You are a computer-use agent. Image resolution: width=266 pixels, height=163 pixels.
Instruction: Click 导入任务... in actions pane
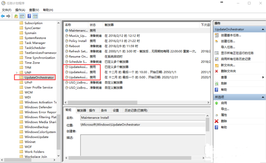click(228, 47)
